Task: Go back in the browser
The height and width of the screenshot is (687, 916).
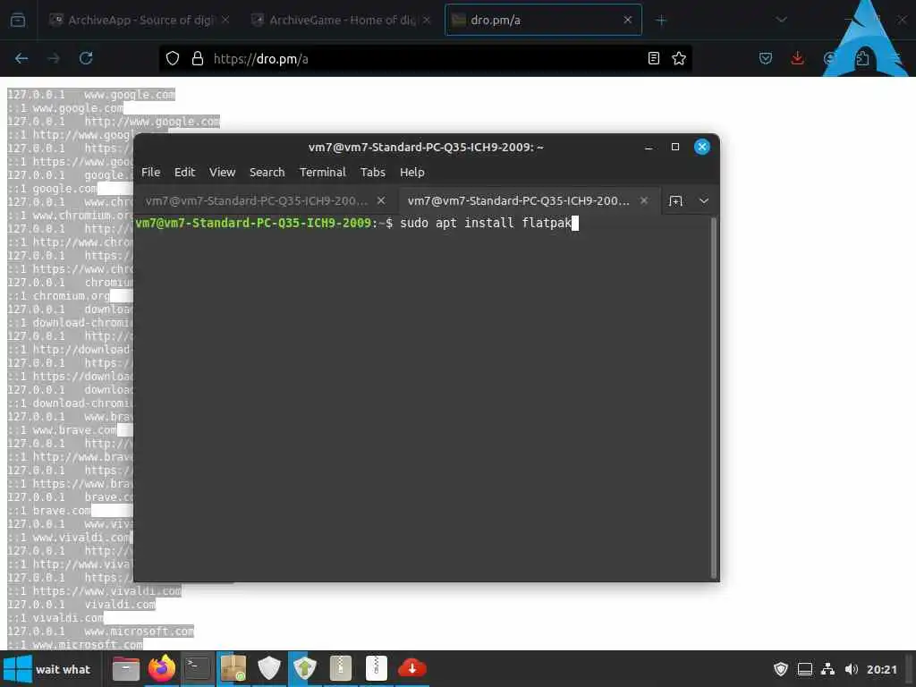Action: tap(21, 58)
